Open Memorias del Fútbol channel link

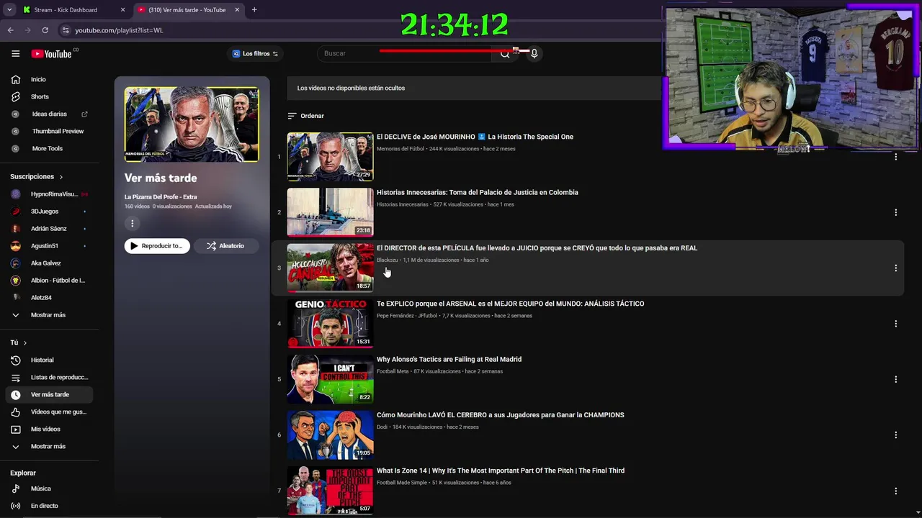(x=400, y=149)
